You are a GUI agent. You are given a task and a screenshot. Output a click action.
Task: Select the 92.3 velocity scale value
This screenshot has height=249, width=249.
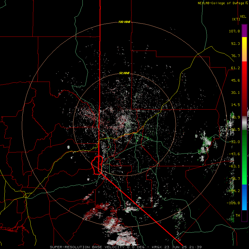pos(235,43)
